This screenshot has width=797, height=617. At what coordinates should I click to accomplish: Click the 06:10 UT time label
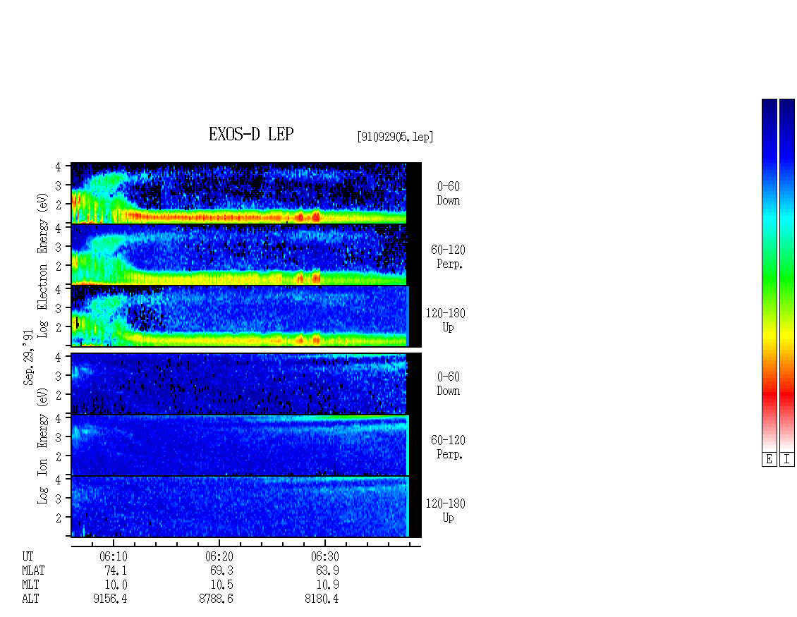pyautogui.click(x=114, y=556)
